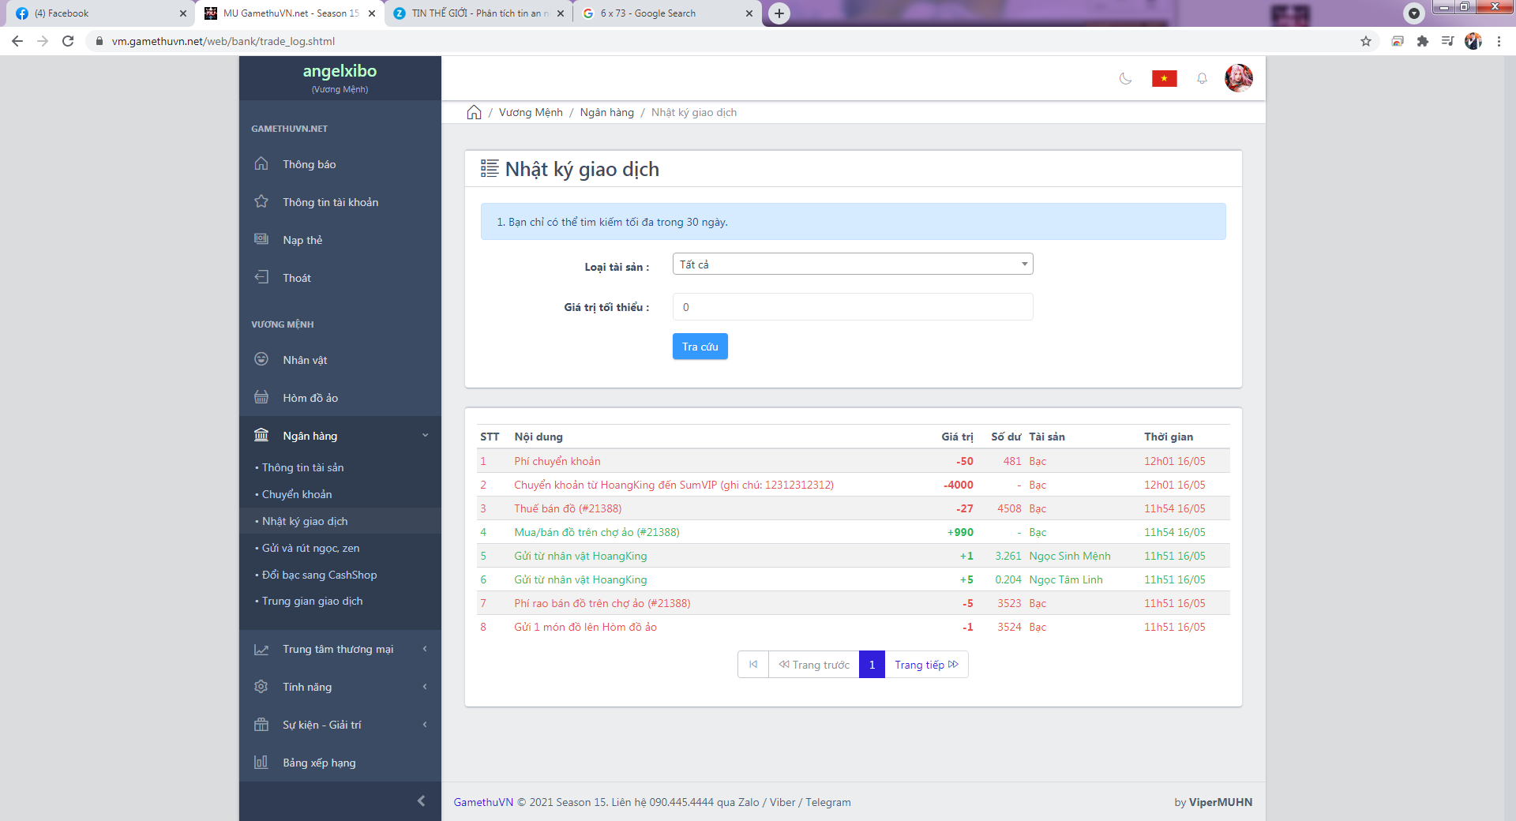This screenshot has height=821, width=1516.
Task: Open Hòm đồ ảo in the sidebar
Action: 310,398
